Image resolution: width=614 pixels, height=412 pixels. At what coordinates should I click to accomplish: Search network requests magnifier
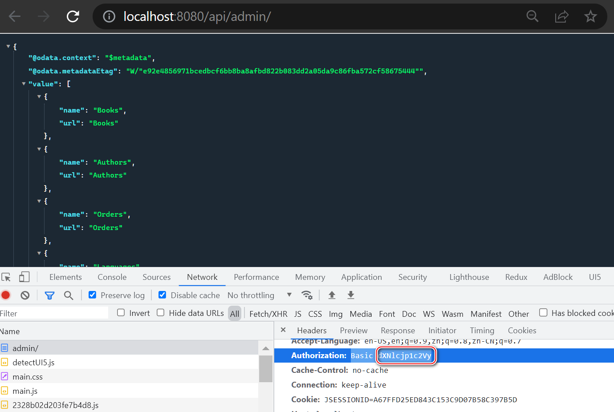[69, 295]
